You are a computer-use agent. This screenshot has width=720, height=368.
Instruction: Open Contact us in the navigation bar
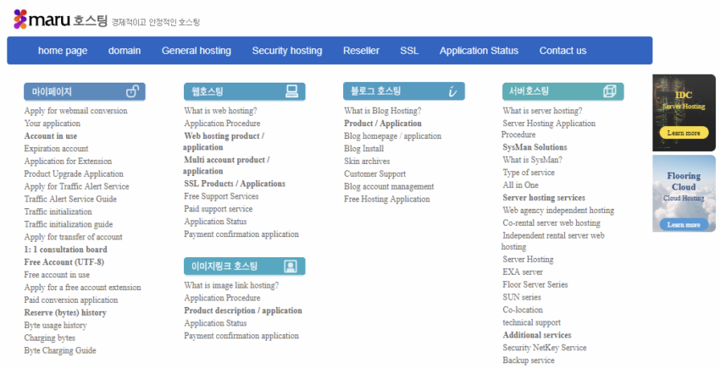[562, 51]
